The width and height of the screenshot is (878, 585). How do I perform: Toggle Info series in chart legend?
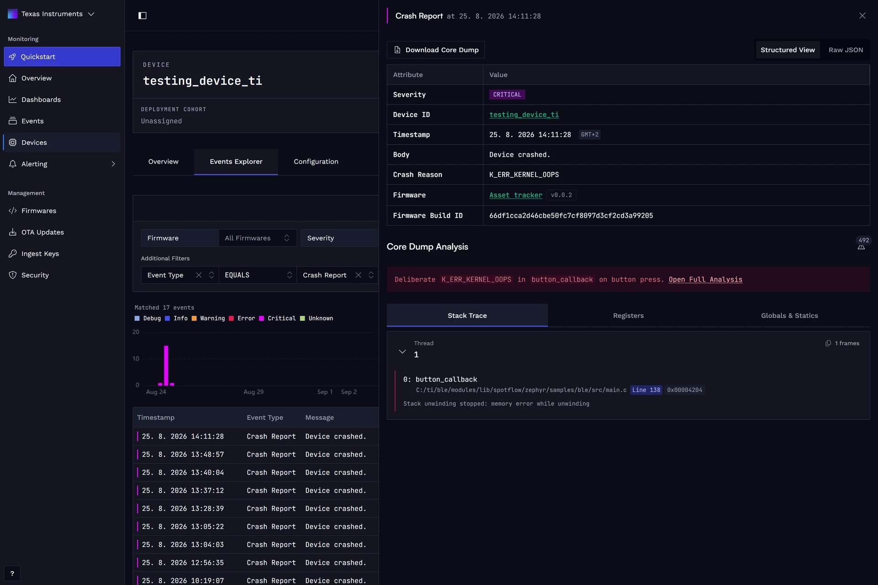(x=176, y=319)
